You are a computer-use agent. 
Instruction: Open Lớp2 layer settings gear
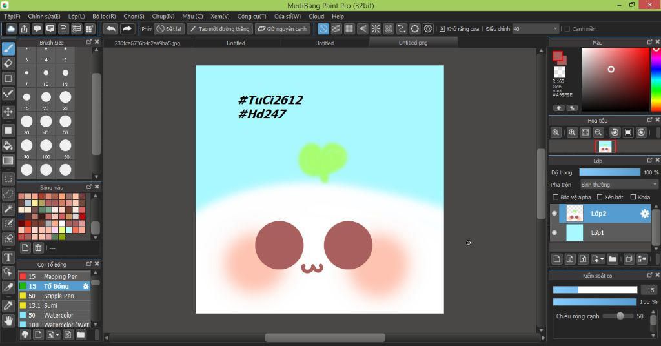coord(645,214)
